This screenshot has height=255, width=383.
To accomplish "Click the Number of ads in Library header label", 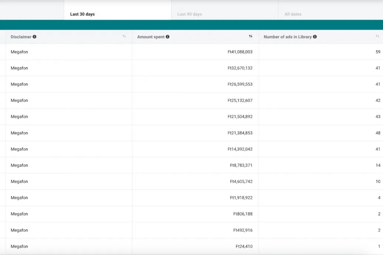I will click(x=288, y=37).
